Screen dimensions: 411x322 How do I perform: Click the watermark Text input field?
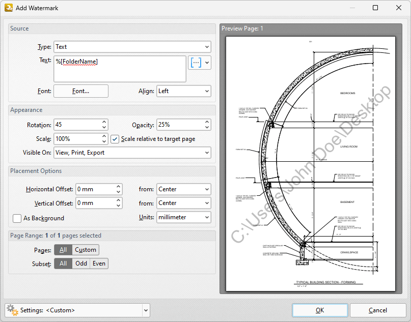pyautogui.click(x=120, y=69)
